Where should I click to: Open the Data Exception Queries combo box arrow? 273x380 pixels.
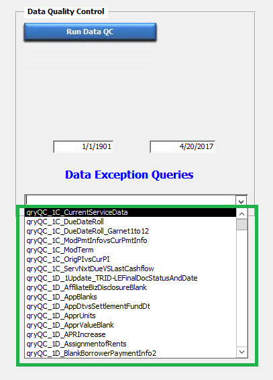click(x=241, y=201)
